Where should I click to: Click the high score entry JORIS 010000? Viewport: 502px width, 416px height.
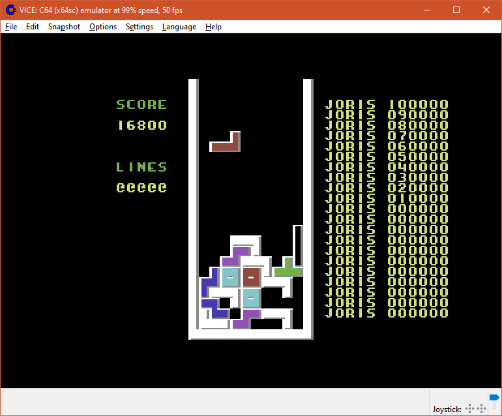(x=387, y=198)
